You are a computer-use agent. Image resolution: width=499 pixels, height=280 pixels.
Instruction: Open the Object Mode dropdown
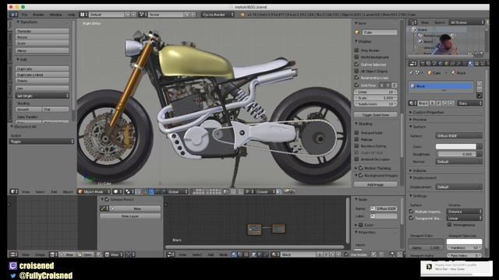tap(94, 191)
